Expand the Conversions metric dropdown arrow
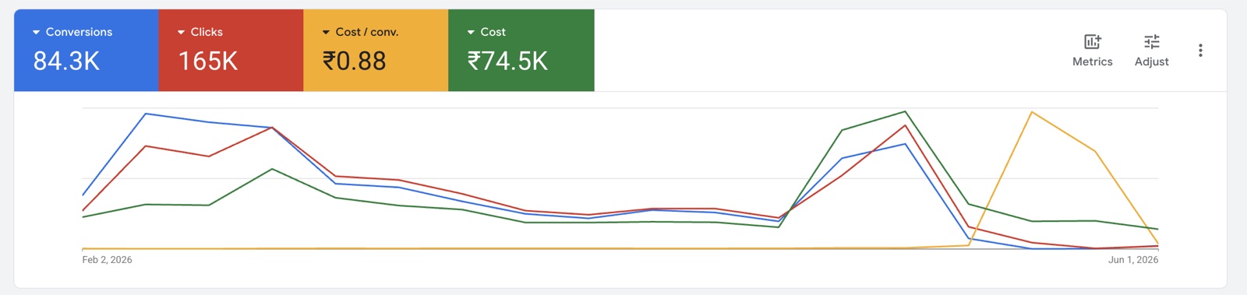The width and height of the screenshot is (1247, 295). [x=36, y=33]
